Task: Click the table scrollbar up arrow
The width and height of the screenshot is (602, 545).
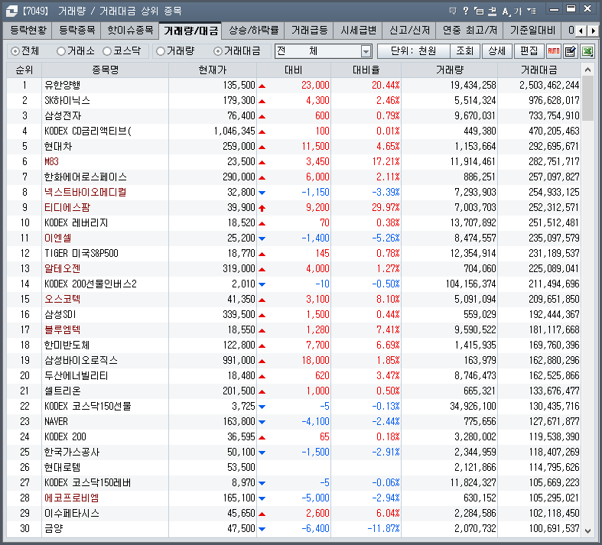Action: [x=587, y=70]
